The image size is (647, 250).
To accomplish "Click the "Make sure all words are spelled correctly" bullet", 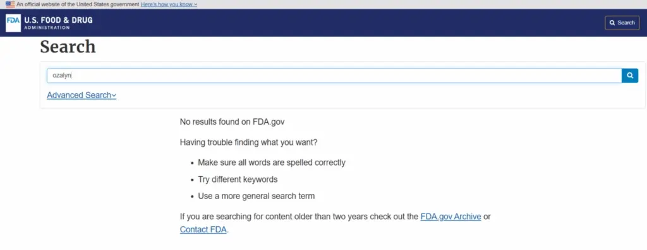I will 272,162.
